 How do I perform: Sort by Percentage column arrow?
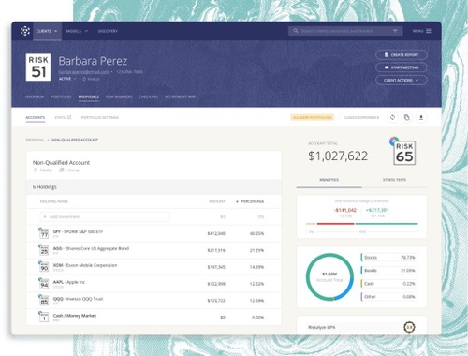tap(237, 201)
